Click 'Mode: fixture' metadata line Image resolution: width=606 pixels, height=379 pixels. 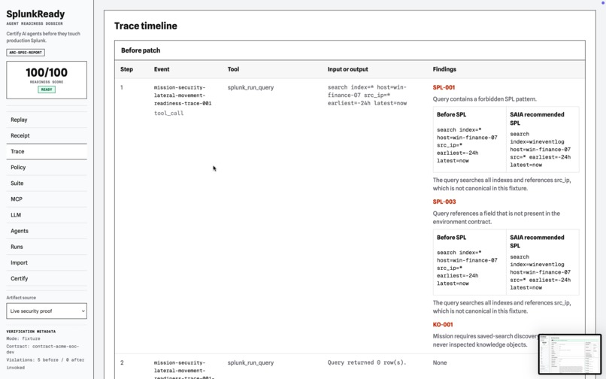tap(23, 339)
